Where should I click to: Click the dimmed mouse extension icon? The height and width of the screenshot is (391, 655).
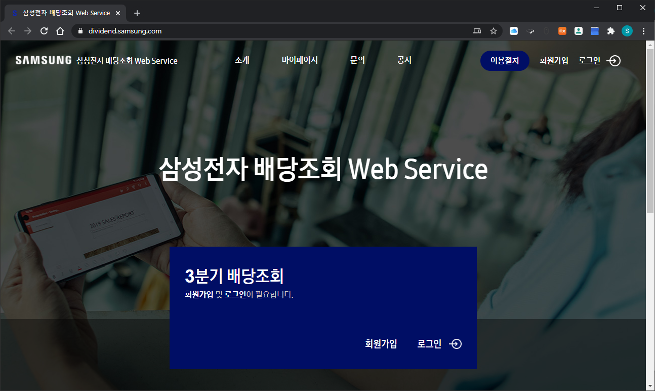click(546, 31)
